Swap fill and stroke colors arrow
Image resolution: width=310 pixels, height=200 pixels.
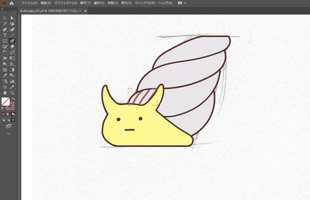pos(14,99)
